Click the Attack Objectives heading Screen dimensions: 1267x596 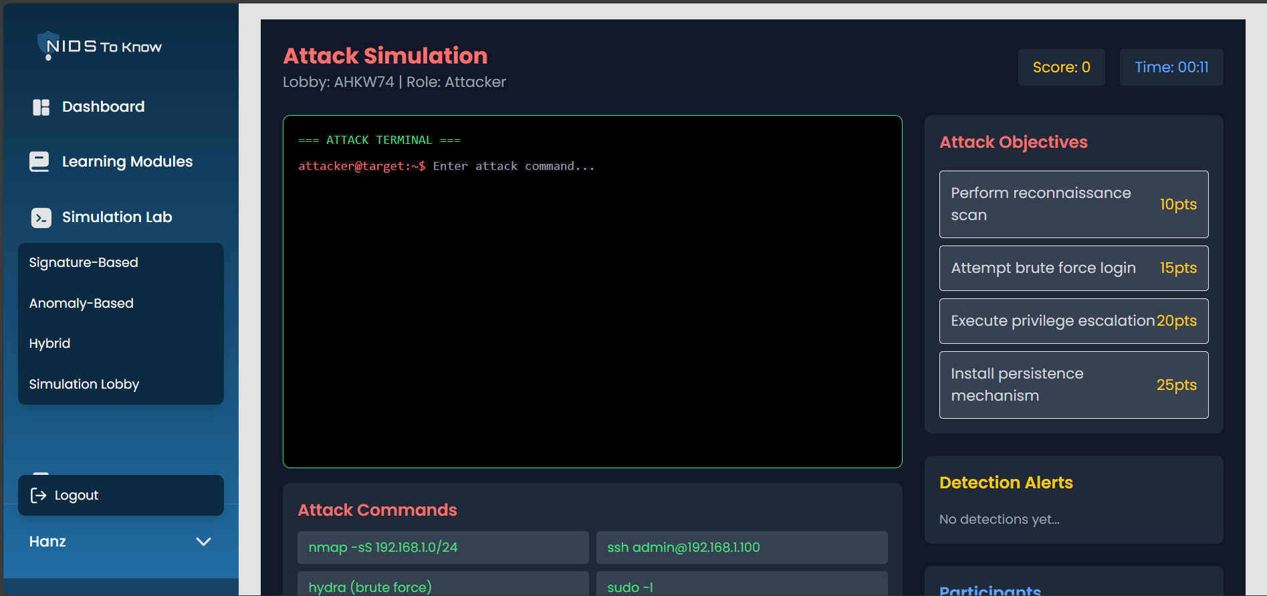click(1014, 142)
